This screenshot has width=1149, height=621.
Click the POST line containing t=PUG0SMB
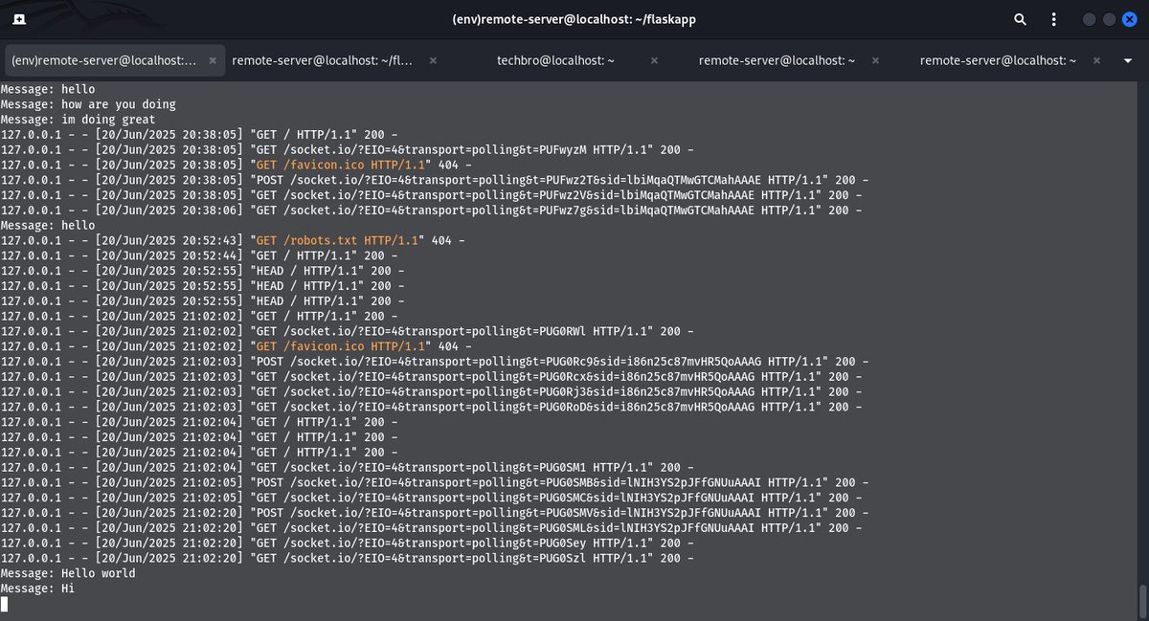435,482
